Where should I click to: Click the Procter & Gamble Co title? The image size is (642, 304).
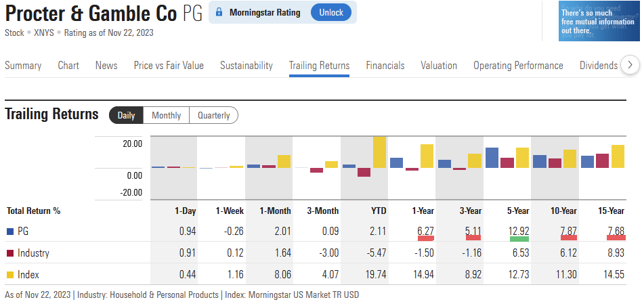coord(91,14)
